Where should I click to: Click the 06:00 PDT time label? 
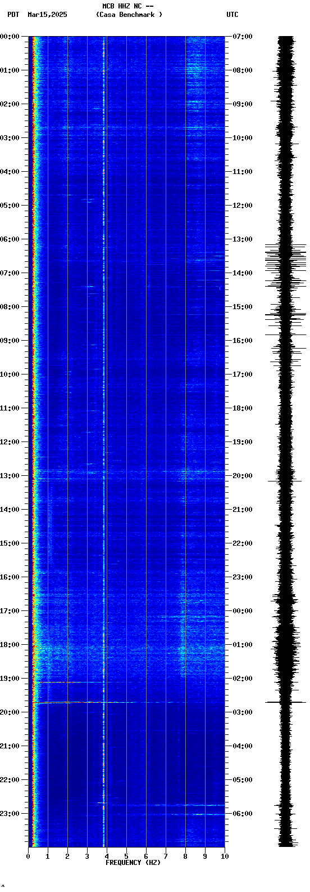(10, 239)
